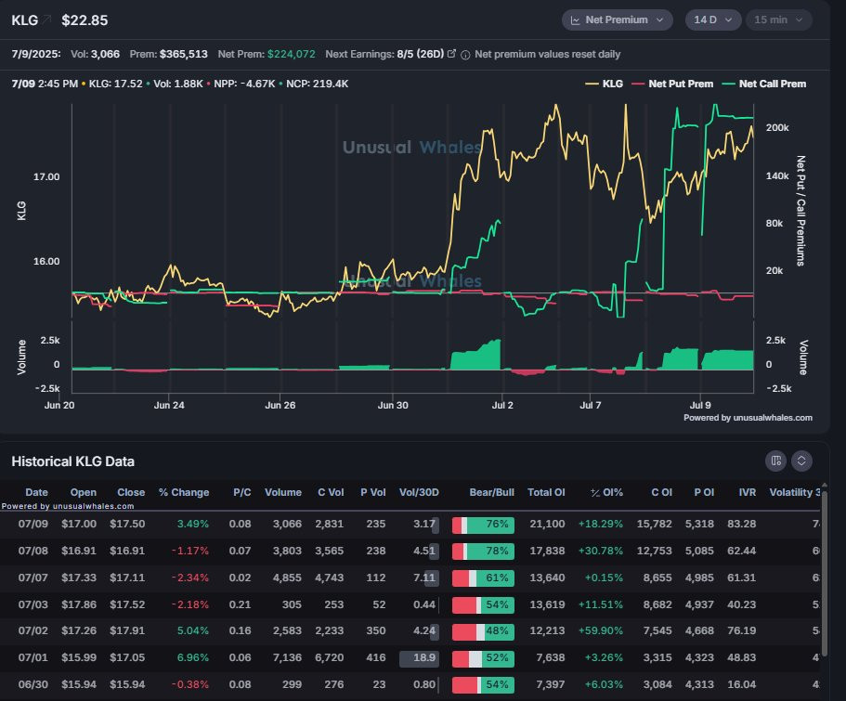Screen dimensions: 846x701
Task: Click the chart icon in Net Premium selector
Action: tap(575, 20)
